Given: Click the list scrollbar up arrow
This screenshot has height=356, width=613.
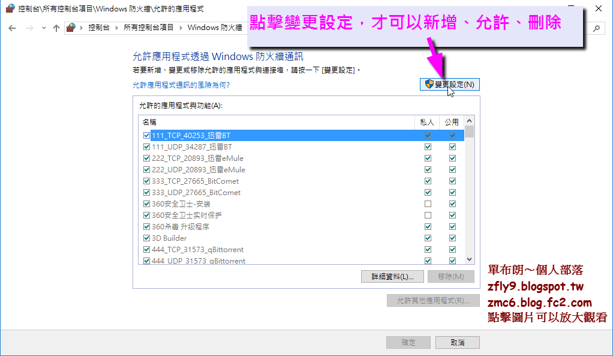Looking at the screenshot, I should 470,121.
